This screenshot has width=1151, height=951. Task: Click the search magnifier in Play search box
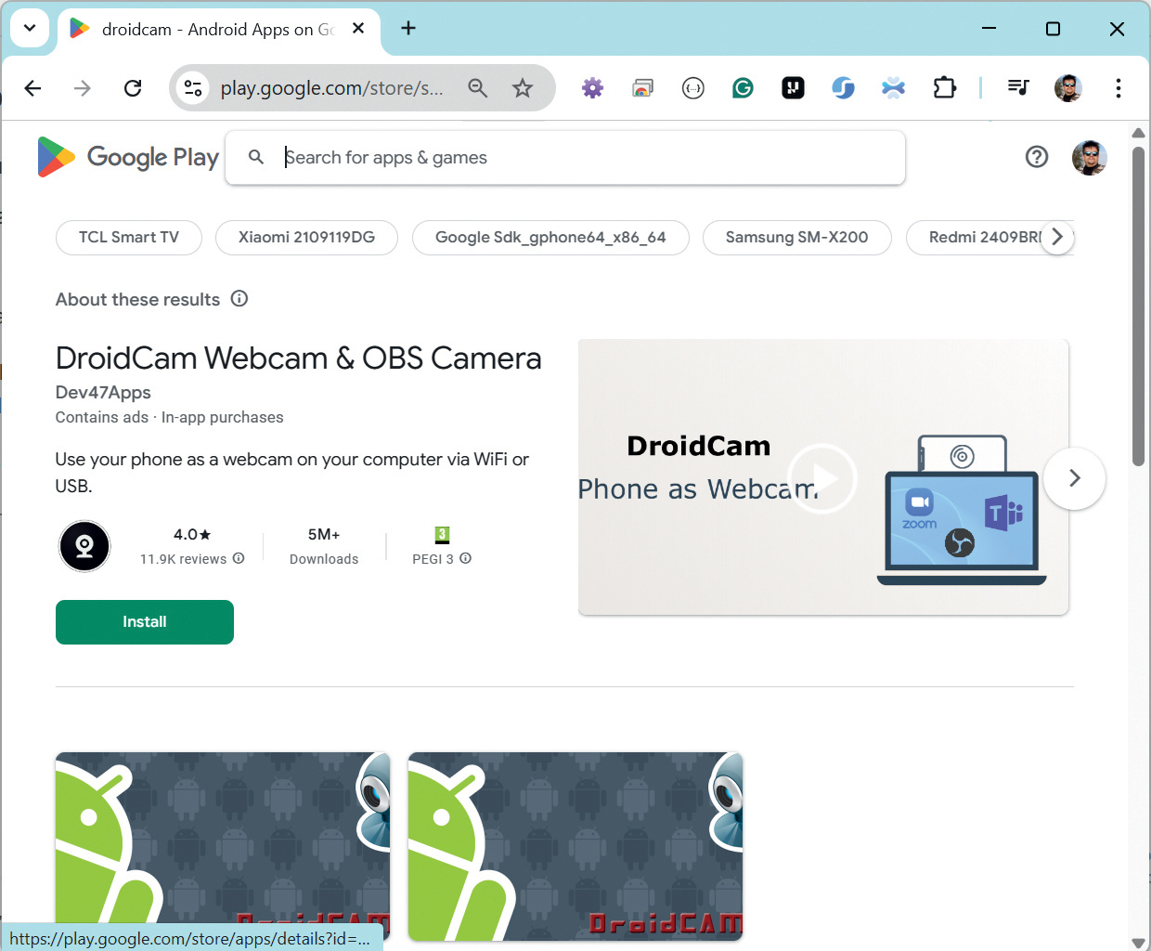256,157
